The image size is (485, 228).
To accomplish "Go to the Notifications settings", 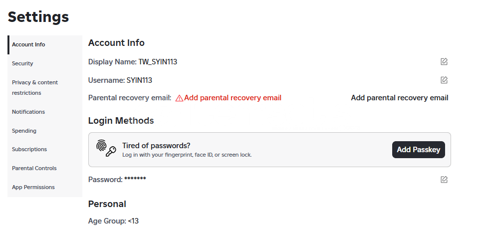I will (45, 112).
